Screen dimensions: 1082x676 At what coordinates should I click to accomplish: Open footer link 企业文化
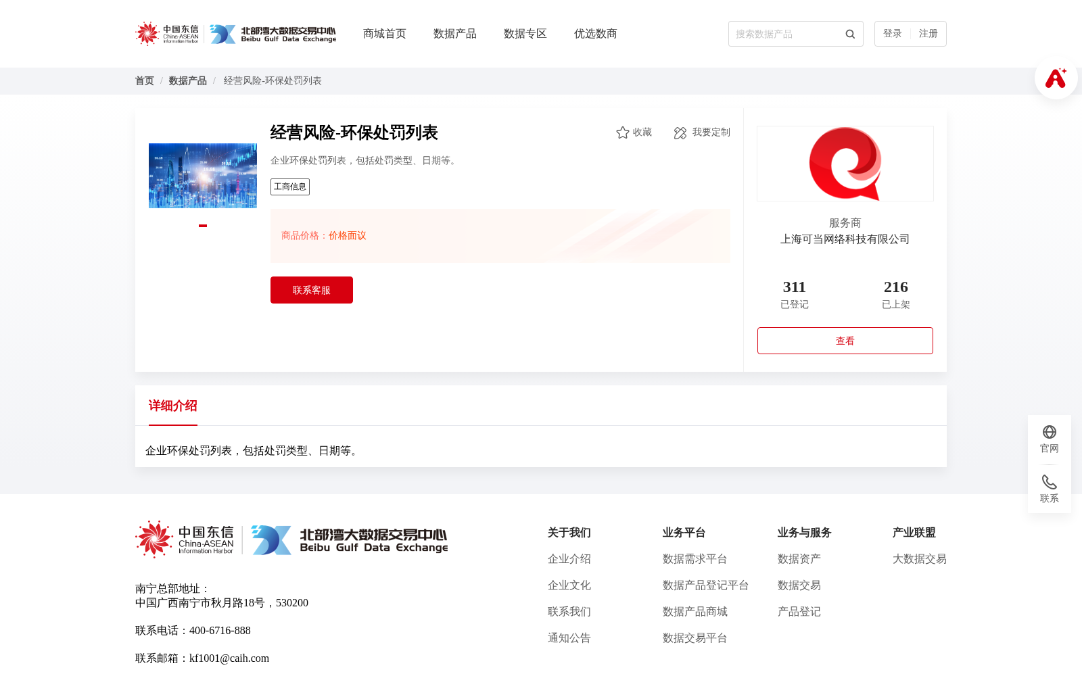pos(569,585)
